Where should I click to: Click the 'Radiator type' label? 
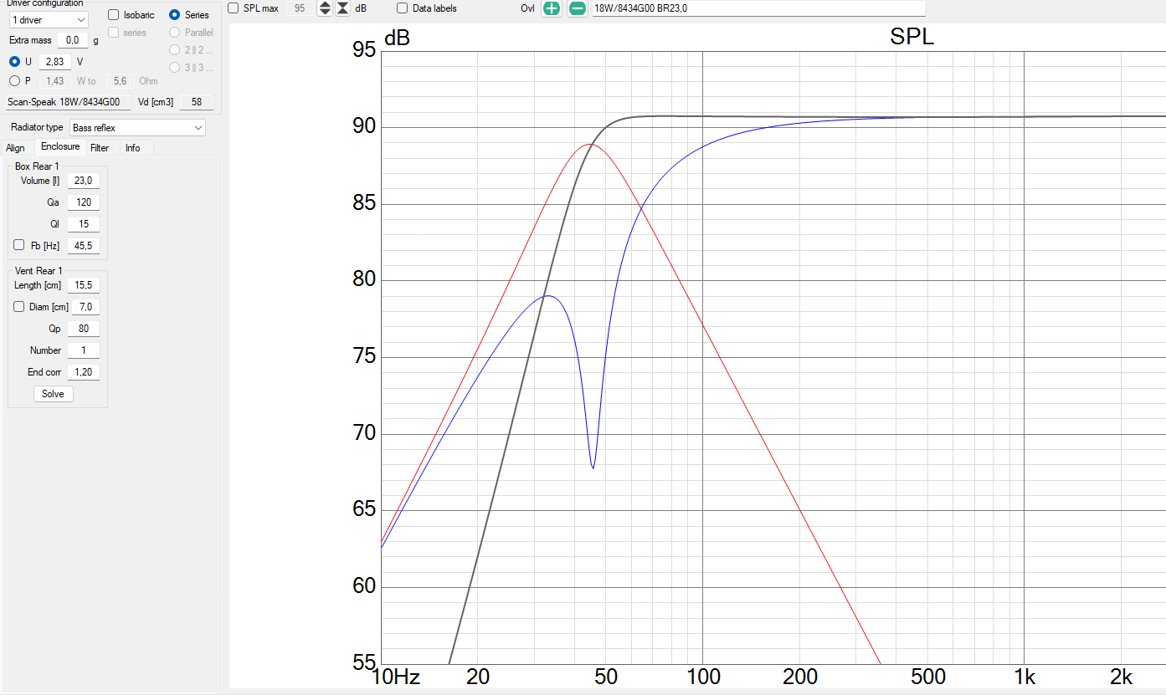37,128
